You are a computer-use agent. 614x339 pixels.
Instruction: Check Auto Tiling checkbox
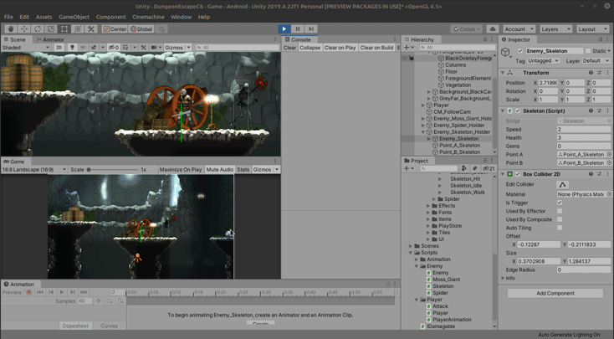click(560, 228)
